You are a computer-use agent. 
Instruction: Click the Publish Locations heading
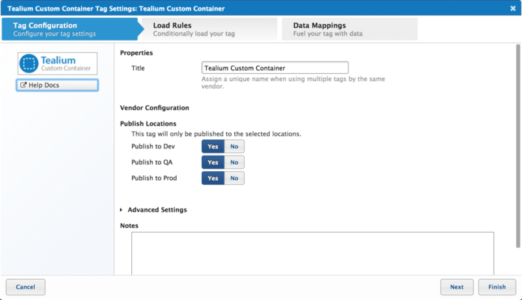click(x=148, y=124)
